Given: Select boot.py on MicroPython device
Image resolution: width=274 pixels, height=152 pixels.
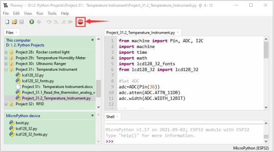Looking at the screenshot, I should point(22,123).
